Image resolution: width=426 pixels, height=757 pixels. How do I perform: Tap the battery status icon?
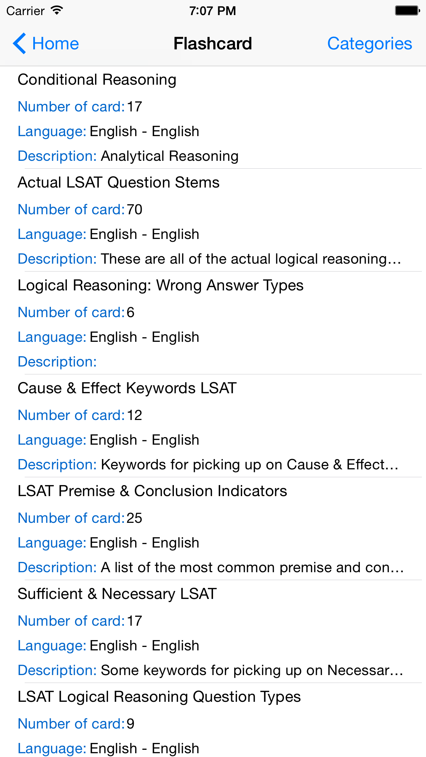click(x=407, y=10)
